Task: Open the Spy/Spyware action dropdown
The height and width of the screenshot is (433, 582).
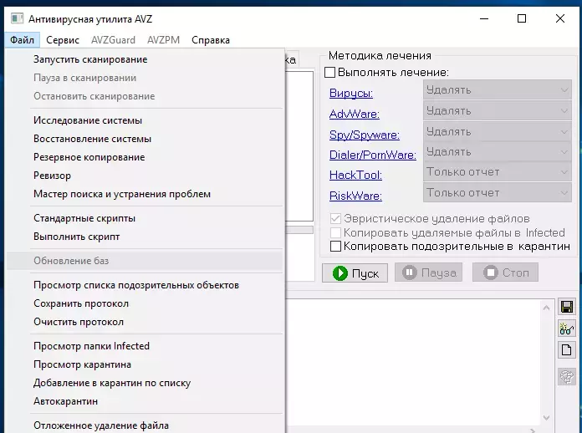Action: pos(497,131)
